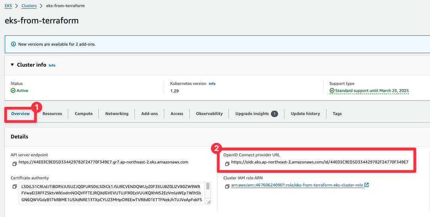
Task: Click the eks-from-terraform breadcrumb text
Action: 65,6
